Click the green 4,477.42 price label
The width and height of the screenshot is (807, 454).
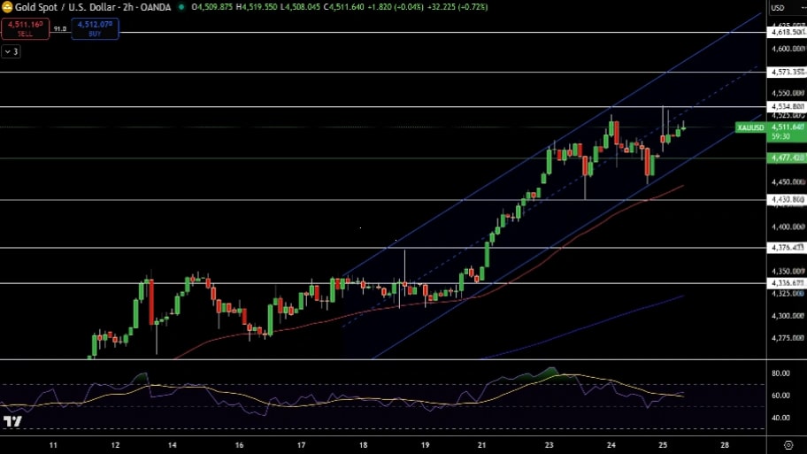(787, 158)
